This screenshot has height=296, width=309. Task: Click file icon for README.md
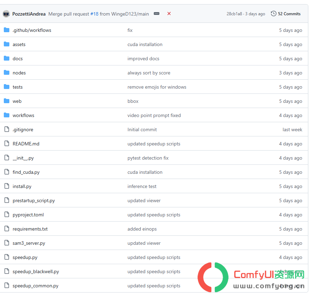click(7, 143)
